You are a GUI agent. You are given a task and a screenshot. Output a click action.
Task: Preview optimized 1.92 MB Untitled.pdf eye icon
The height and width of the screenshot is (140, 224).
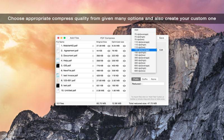coord(124,91)
